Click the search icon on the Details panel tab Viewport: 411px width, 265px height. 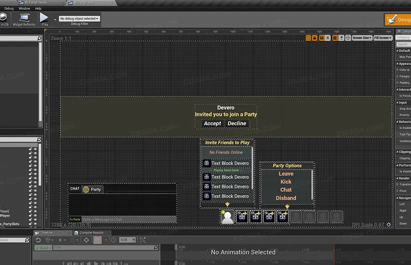[400, 32]
